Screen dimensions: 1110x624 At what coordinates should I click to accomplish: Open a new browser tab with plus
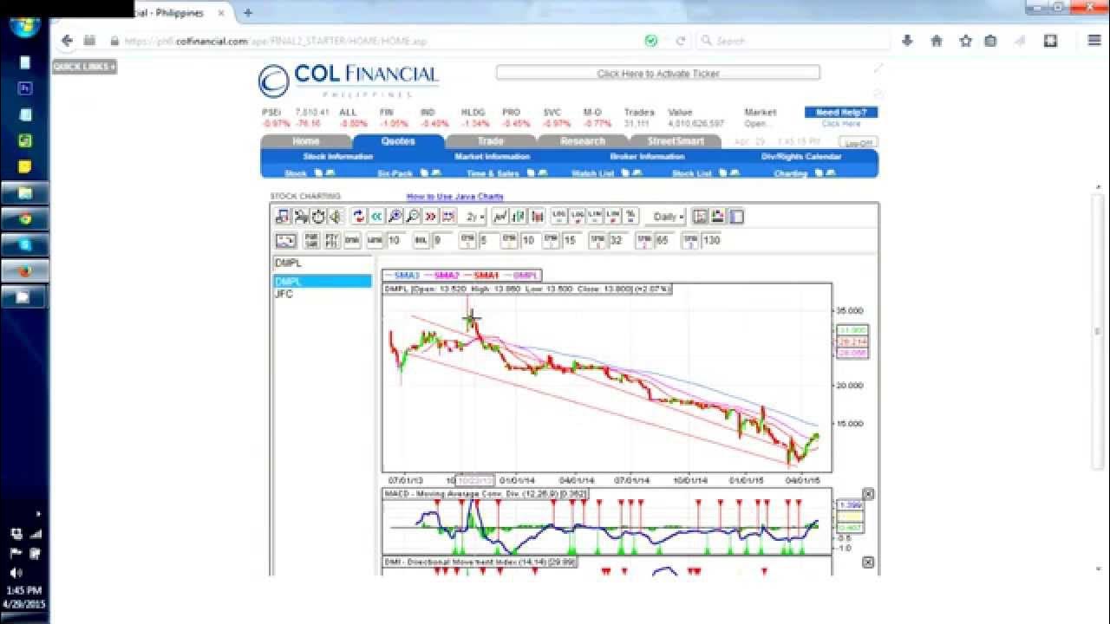tap(248, 13)
